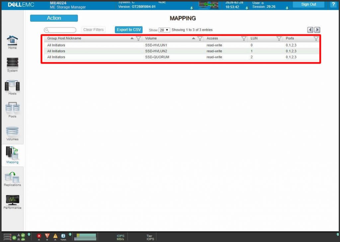Select the Mapping section icon
340x242 pixels.
(x=12, y=153)
